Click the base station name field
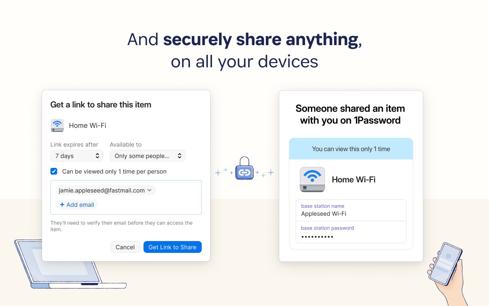The image size is (489, 306). pyautogui.click(x=351, y=210)
